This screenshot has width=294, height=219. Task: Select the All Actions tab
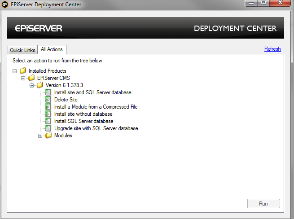pos(52,49)
